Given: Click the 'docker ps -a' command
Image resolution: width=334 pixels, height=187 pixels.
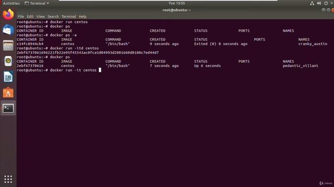Looking at the screenshot, I should point(63,35).
